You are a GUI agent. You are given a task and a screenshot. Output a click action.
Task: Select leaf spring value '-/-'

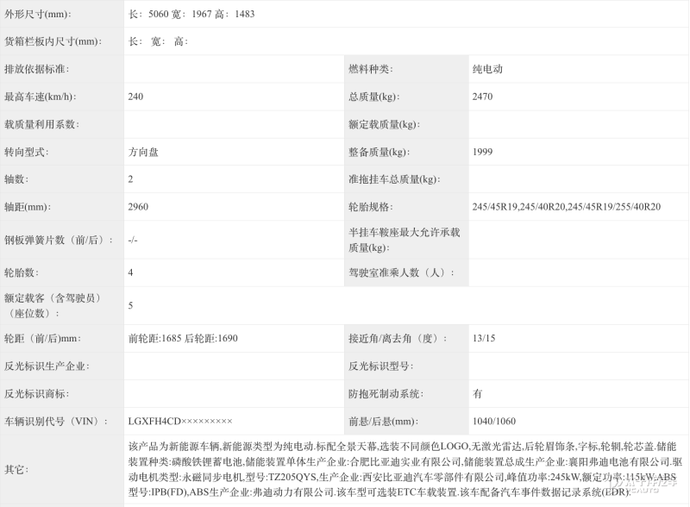pyautogui.click(x=133, y=241)
